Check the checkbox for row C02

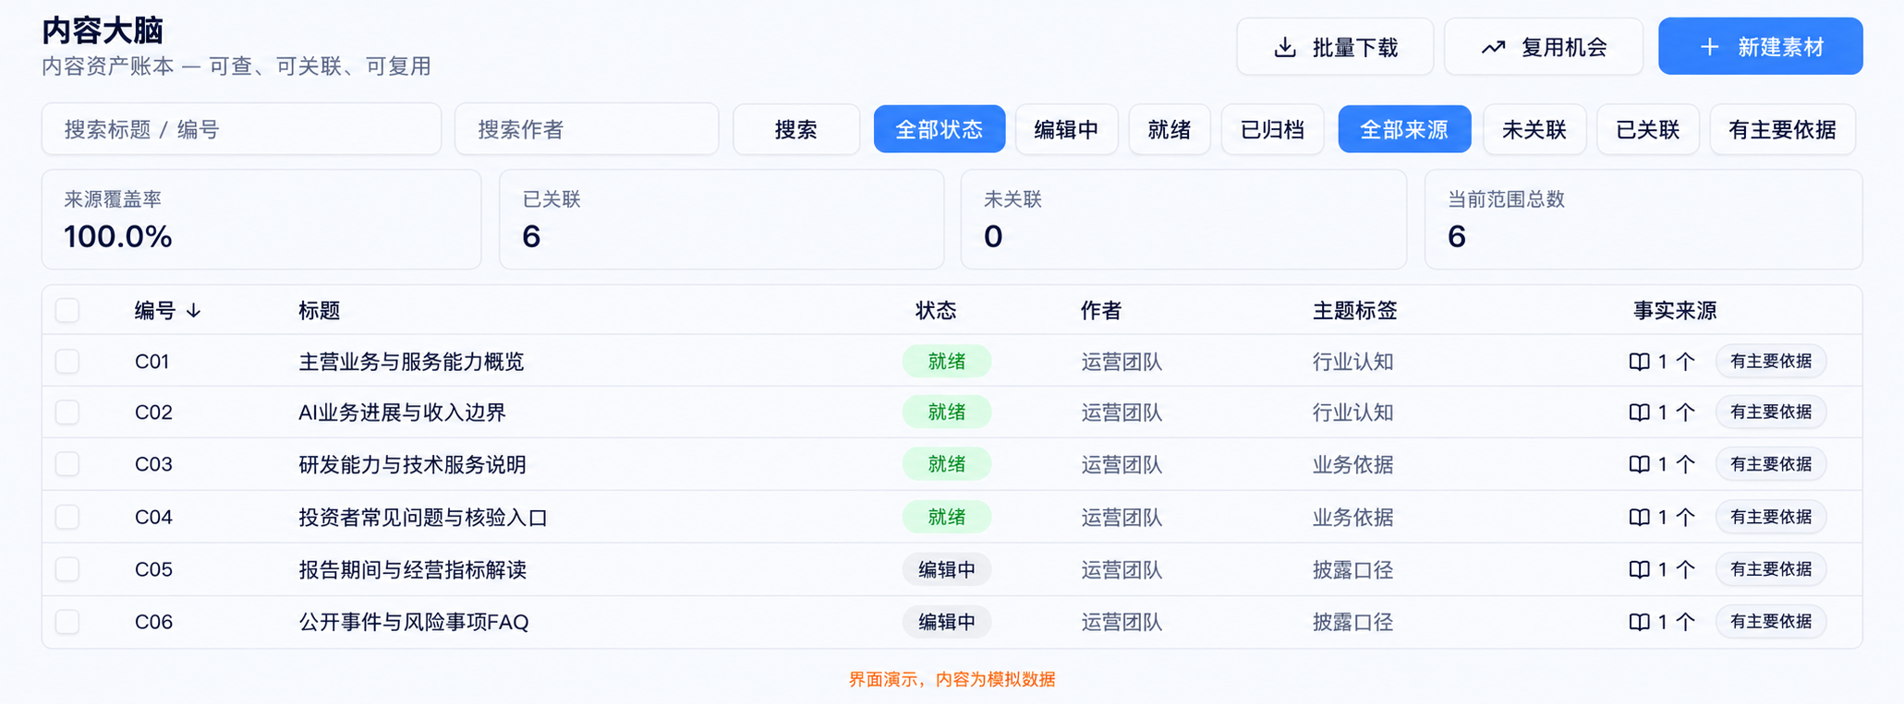coord(67,412)
